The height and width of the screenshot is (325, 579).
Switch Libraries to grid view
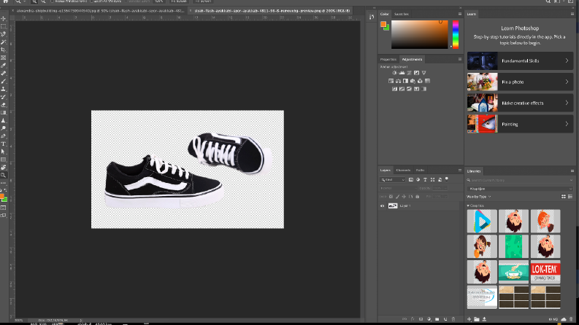(x=564, y=197)
